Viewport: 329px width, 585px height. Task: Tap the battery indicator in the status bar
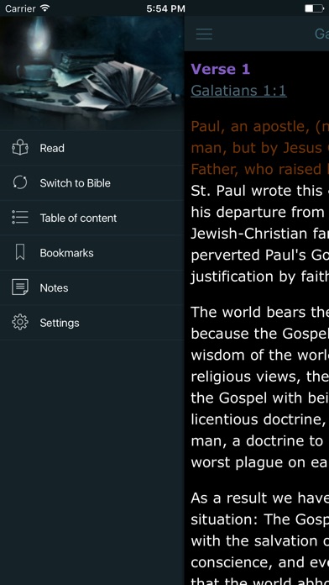(x=314, y=8)
